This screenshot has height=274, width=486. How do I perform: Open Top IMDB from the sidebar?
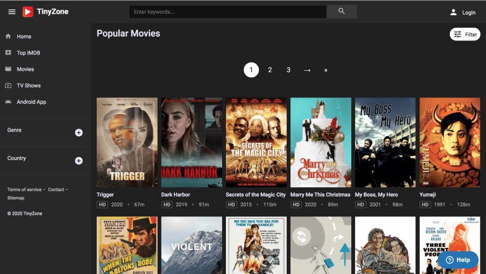28,53
